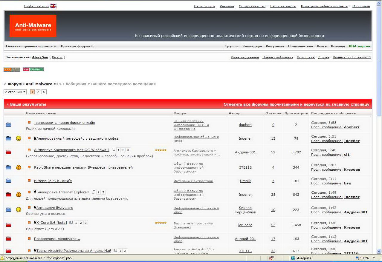Open page 3 of the Kaspersky Windows 7 topic
The width and height of the screenshot is (382, 262).
[x=128, y=150]
